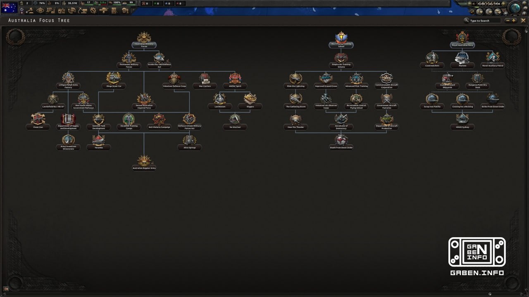Open the Decisions gavel icon
529x297 pixels.
pyautogui.click(x=30, y=11)
